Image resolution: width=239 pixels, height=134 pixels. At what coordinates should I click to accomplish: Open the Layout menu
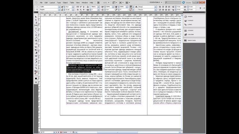[52, 3]
